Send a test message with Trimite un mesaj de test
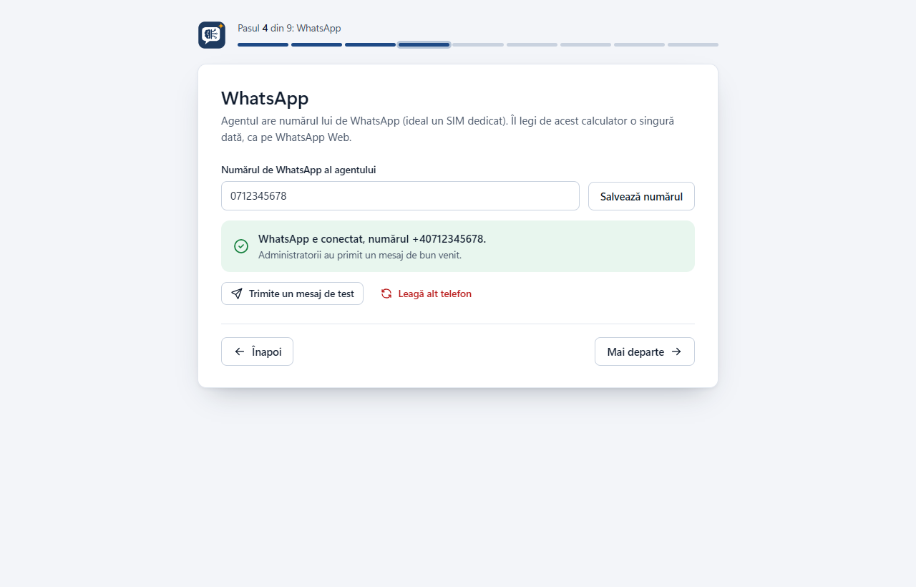Viewport: 916px width, 587px height. pyautogui.click(x=292, y=293)
